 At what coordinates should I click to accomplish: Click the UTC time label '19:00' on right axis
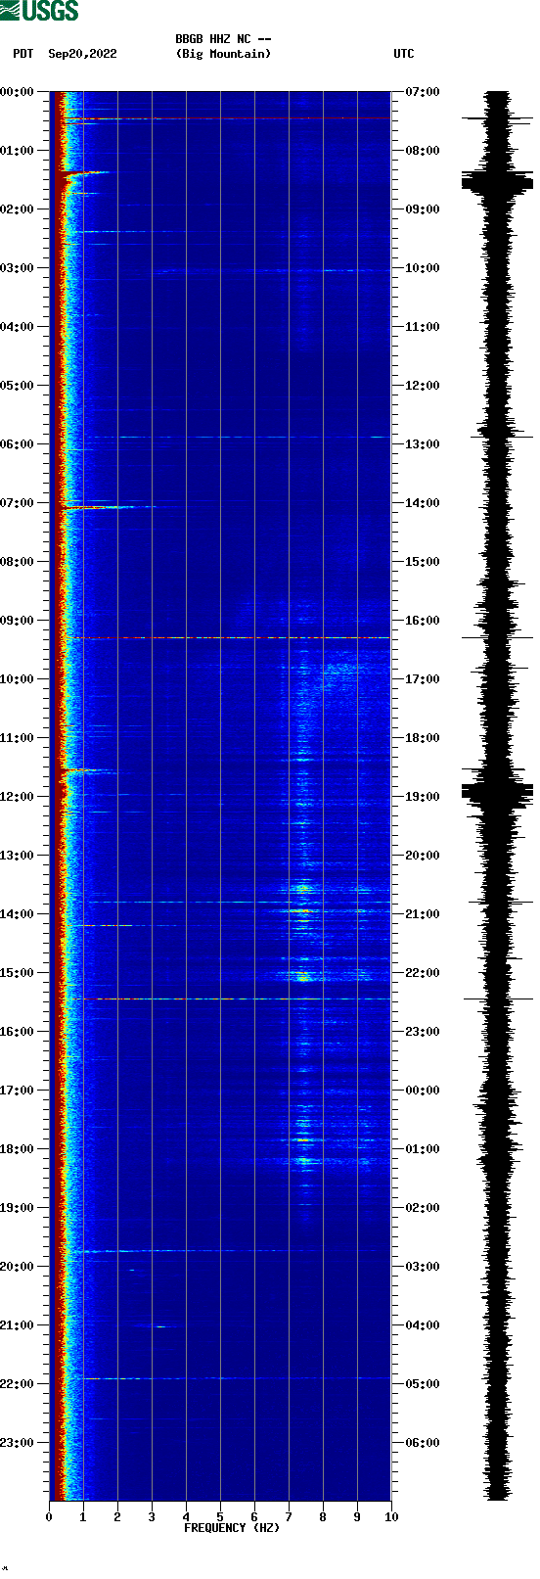423,797
